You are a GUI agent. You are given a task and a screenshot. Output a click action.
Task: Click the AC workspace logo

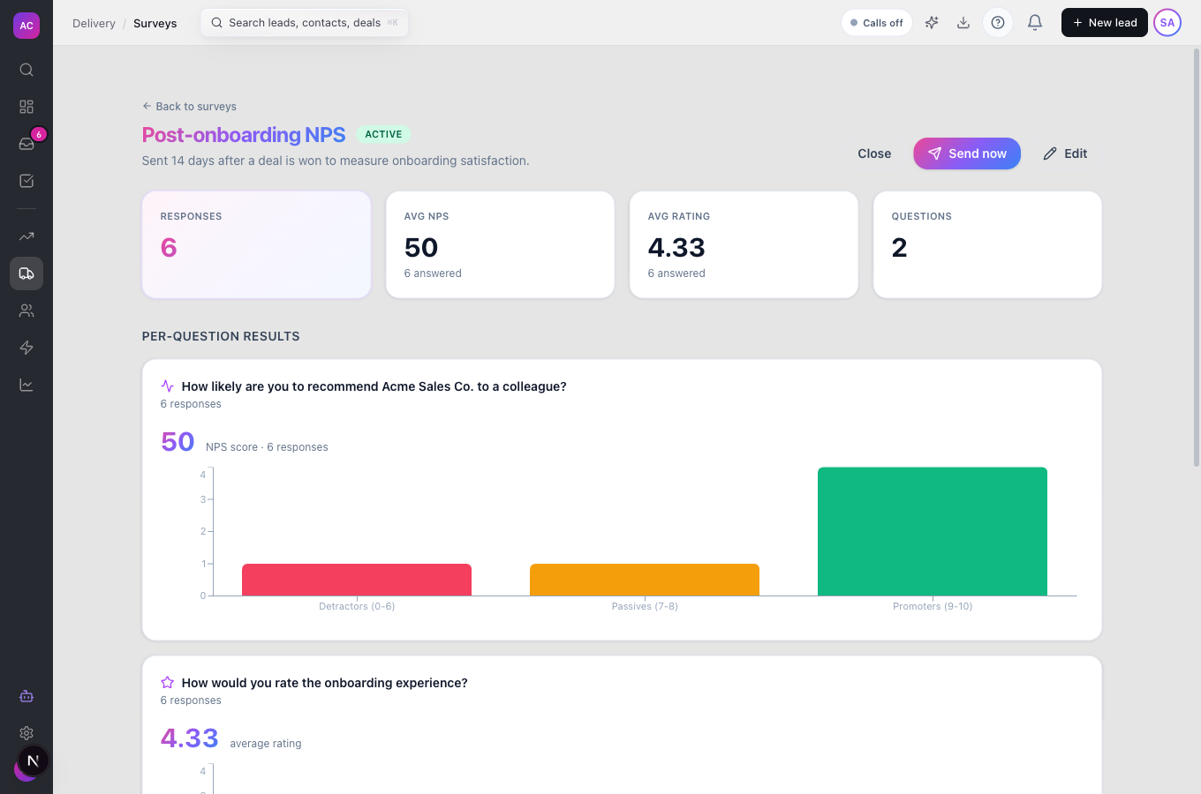[26, 25]
